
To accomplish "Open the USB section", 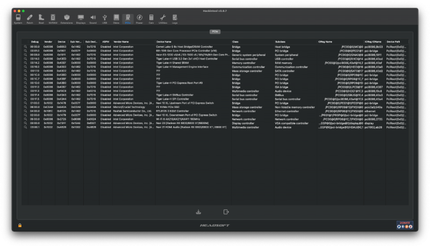I will pos(105,19).
